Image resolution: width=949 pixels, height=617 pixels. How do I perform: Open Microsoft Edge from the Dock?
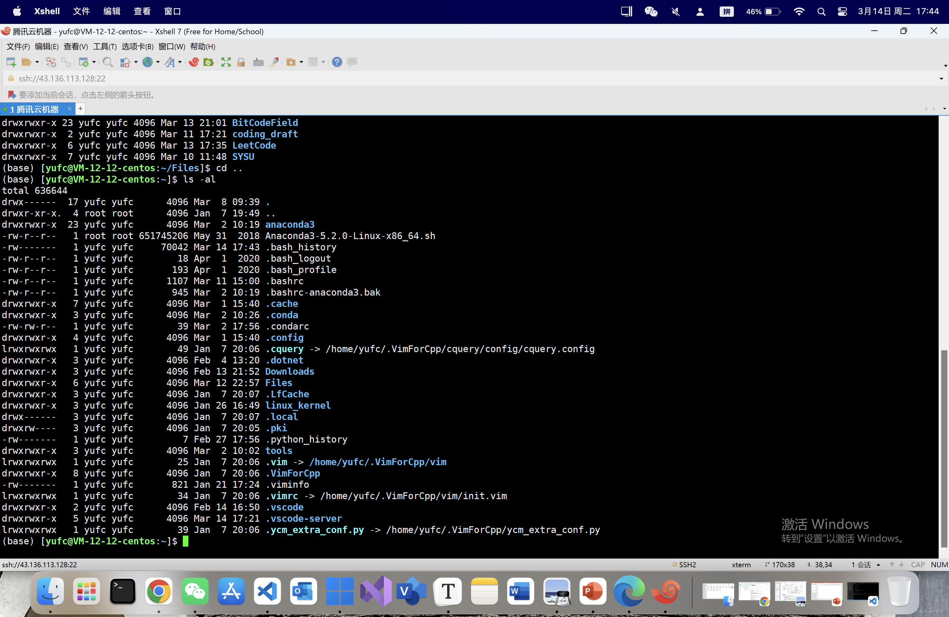(x=629, y=591)
